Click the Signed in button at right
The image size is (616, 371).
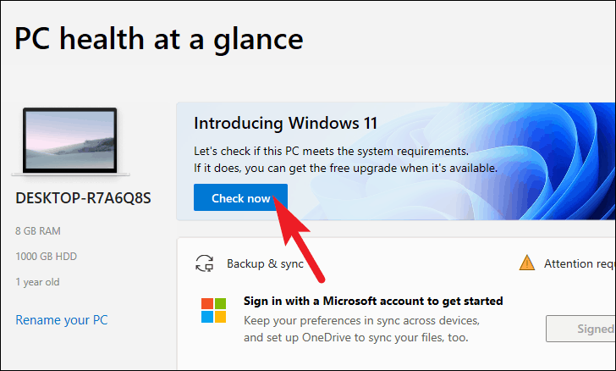580,329
